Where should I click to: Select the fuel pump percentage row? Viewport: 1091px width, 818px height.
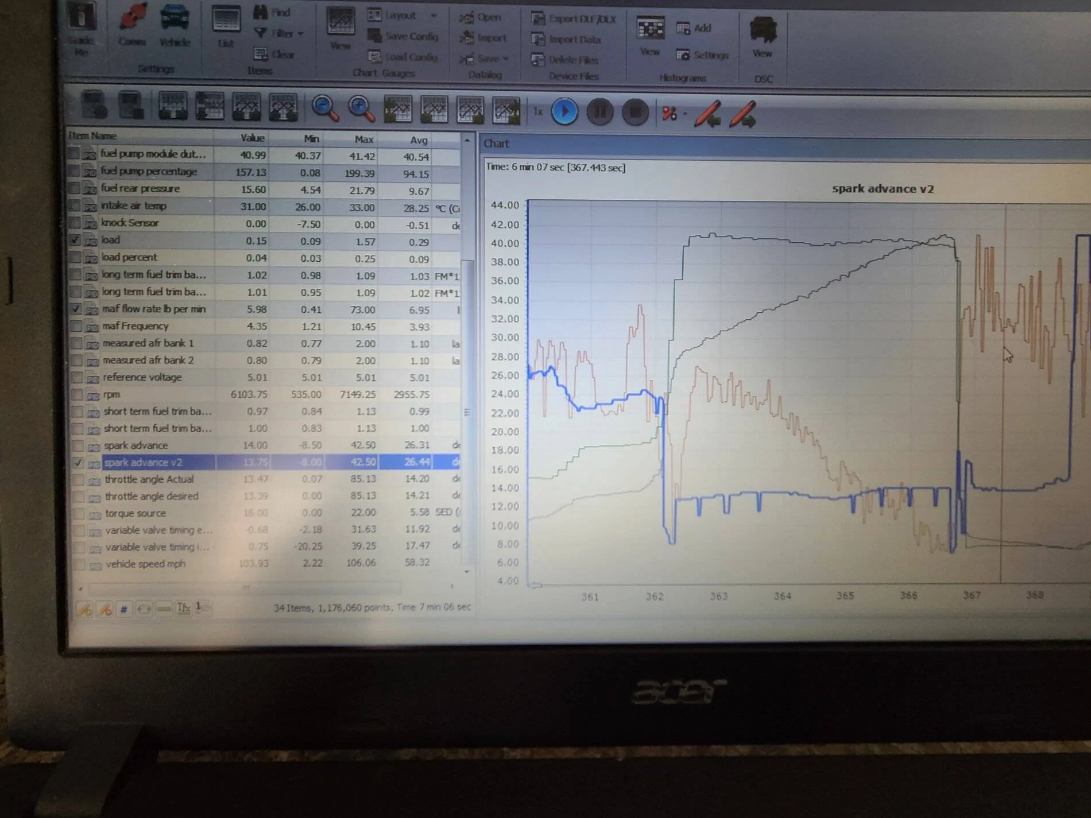[264, 172]
